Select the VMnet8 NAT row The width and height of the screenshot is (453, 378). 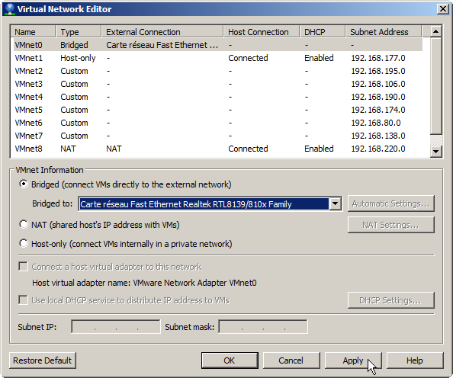tap(217, 149)
